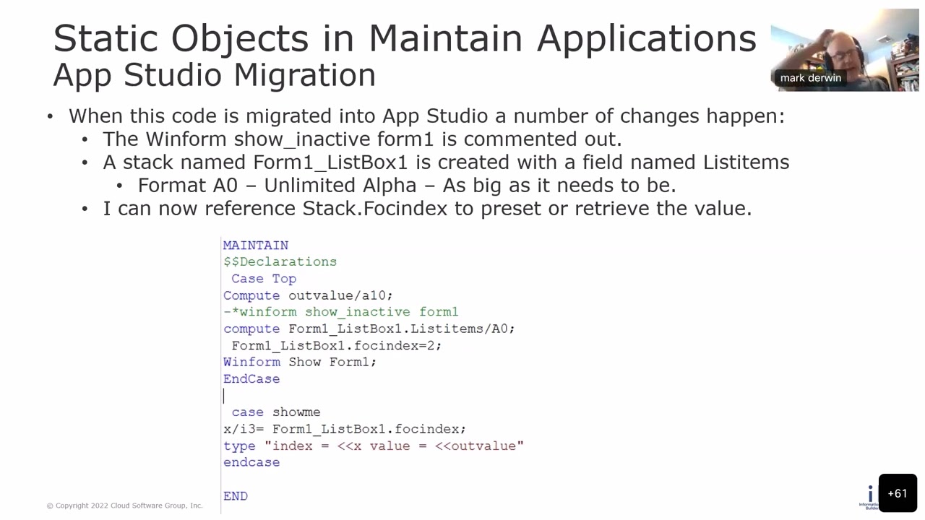Click the bullet about stack named Form1_ListBox1

click(446, 162)
